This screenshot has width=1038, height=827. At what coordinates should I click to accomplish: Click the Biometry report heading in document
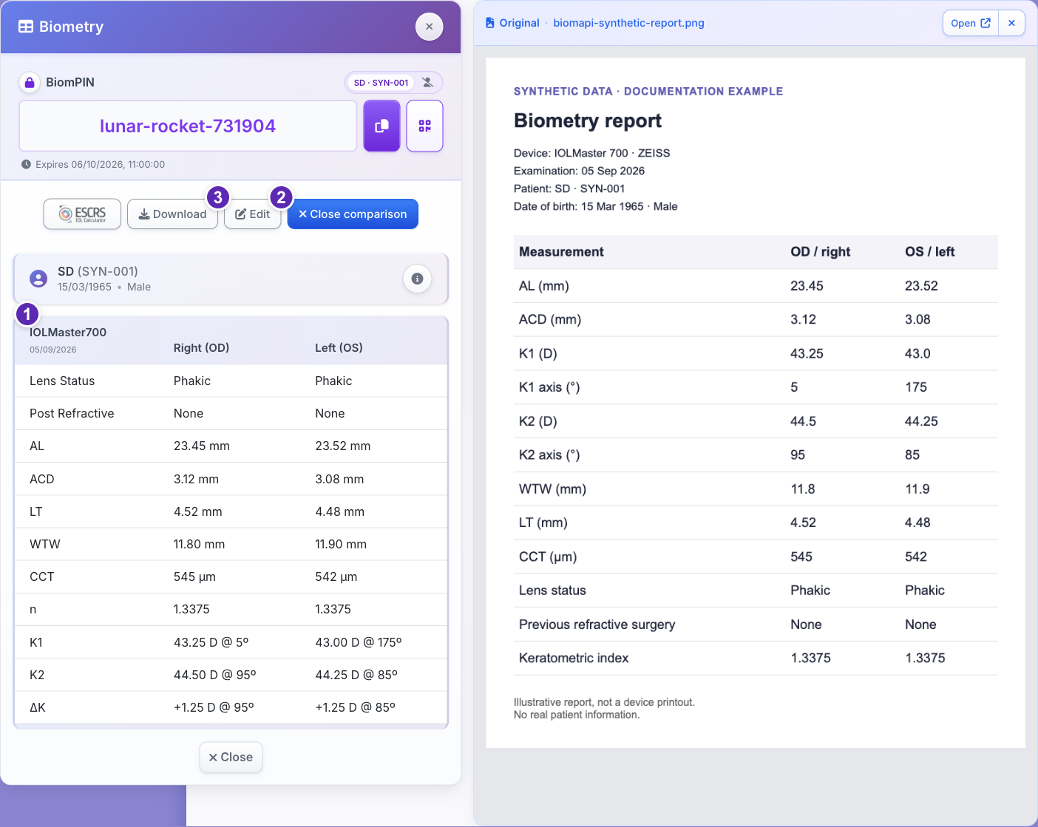tap(588, 120)
